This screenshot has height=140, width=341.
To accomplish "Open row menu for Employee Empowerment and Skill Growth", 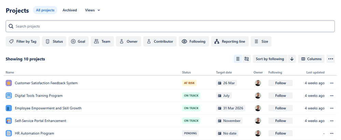I will [332, 108].
